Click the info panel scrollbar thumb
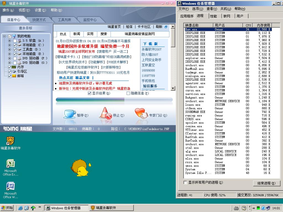This screenshot has height=212, width=283. pos(173,38)
